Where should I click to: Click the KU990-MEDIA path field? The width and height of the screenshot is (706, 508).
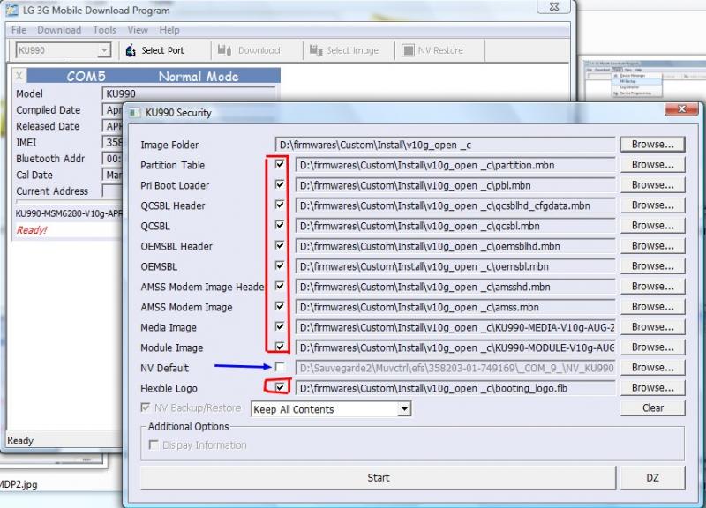pos(455,327)
